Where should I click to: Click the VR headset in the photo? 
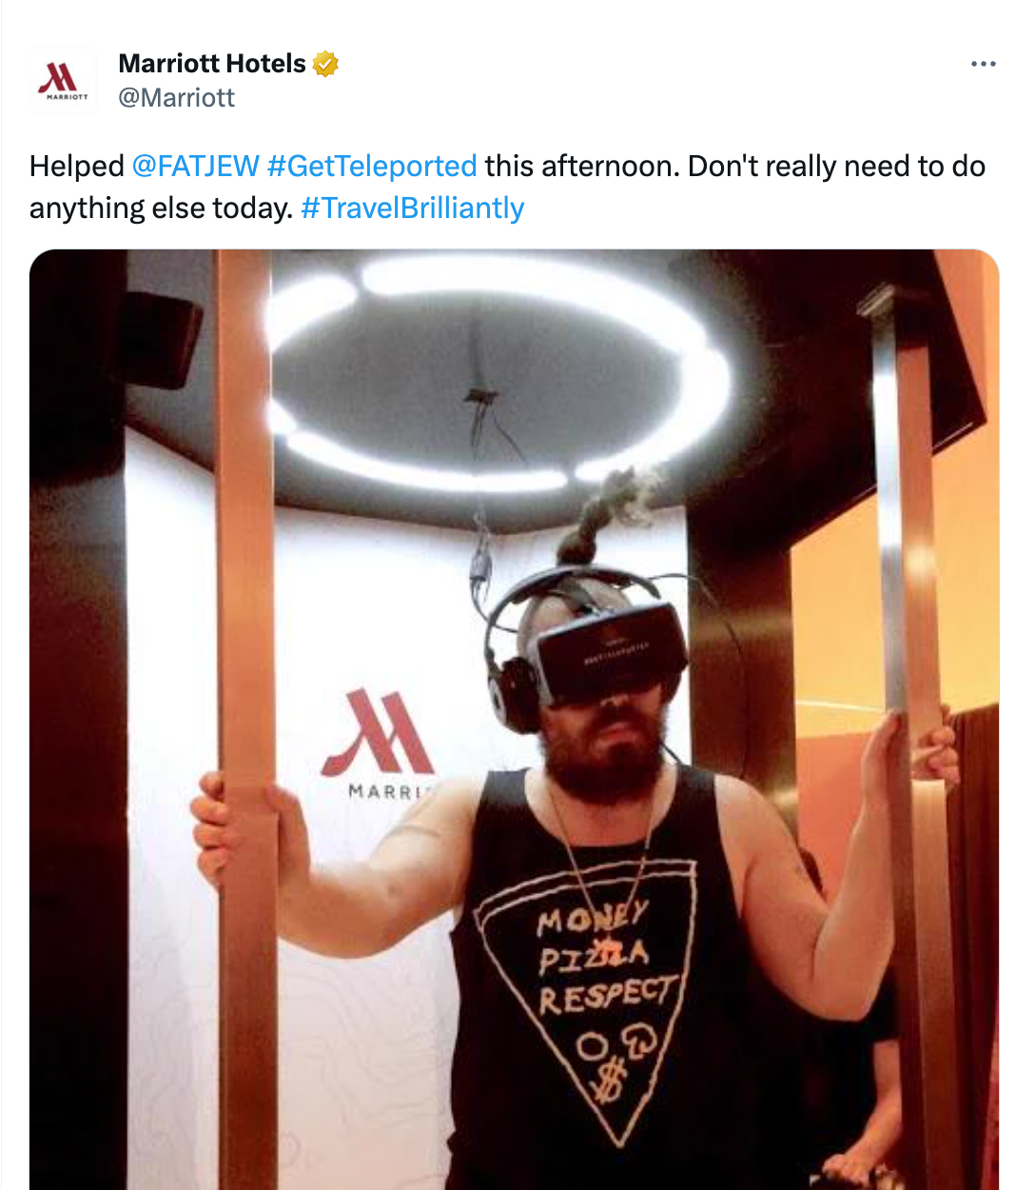click(x=610, y=652)
